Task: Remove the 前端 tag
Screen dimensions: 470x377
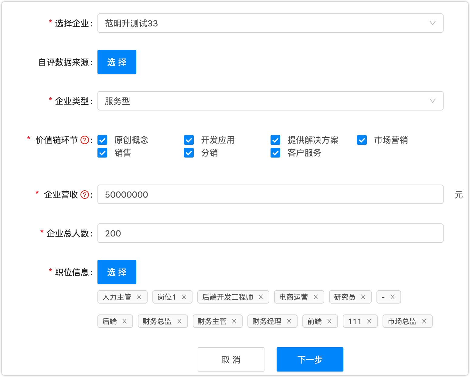Action: tap(329, 321)
